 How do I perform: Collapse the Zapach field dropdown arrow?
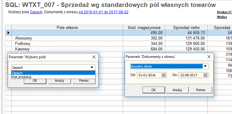click(x=92, y=68)
